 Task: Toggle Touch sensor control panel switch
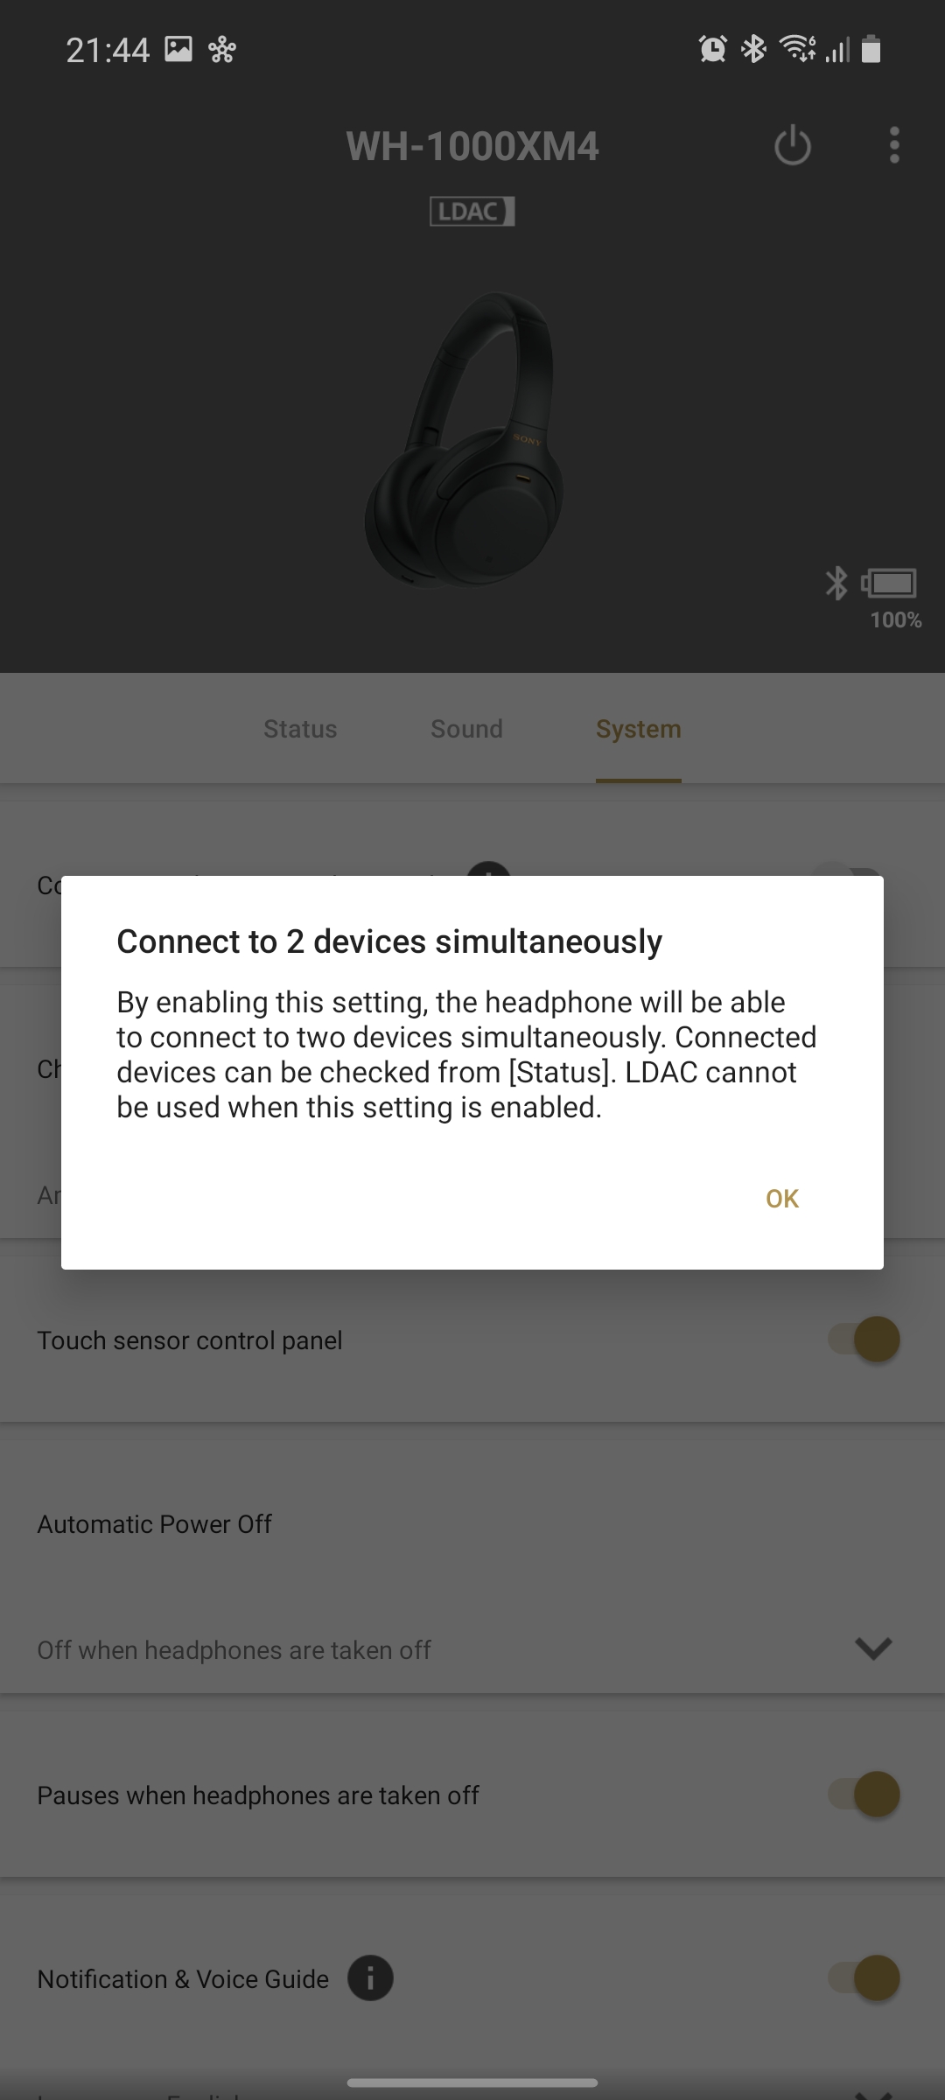pyautogui.click(x=864, y=1340)
